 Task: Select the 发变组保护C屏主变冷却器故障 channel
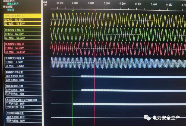tap(22, 100)
